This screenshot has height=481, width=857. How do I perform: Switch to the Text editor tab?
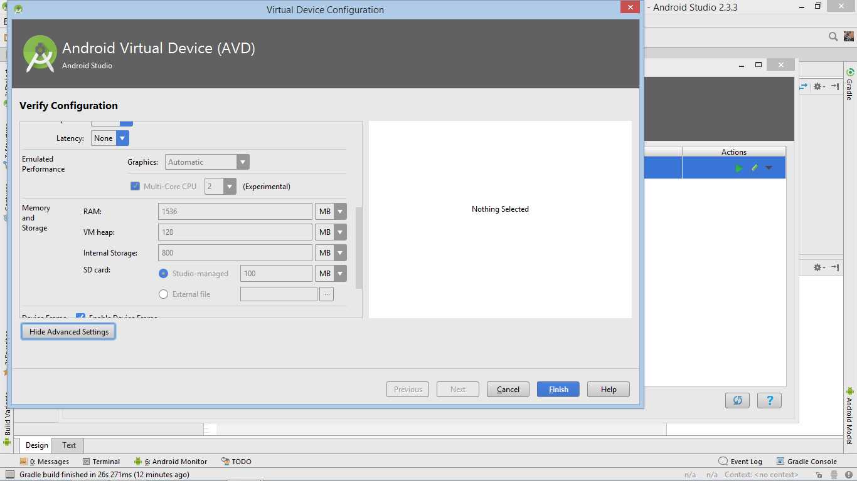pos(69,445)
